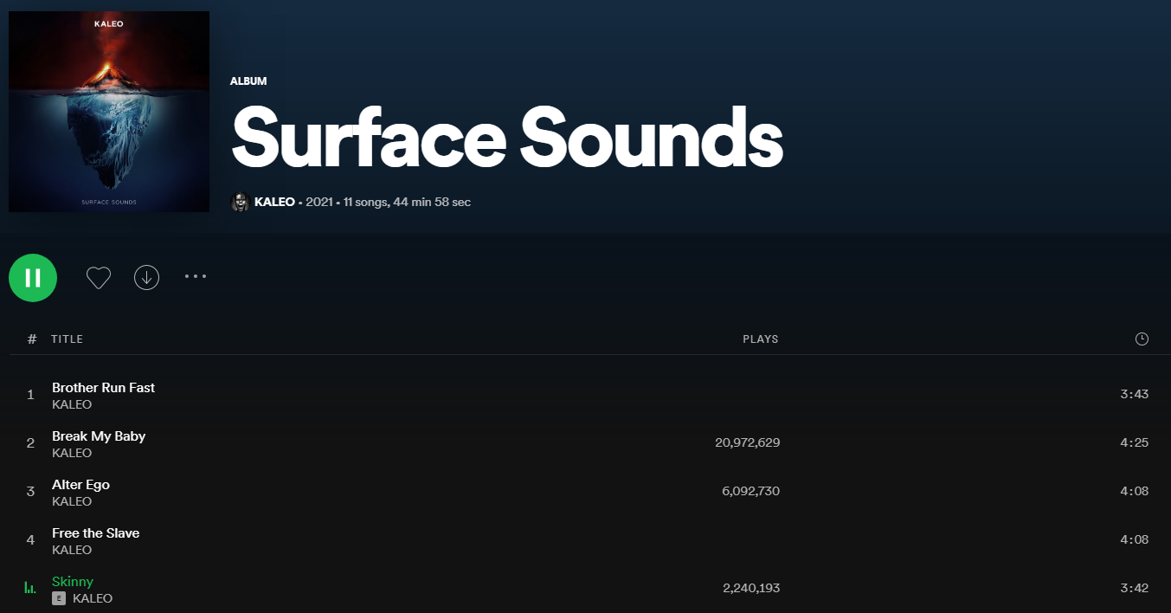Screen dimensions: 1171x613
Task: Open the KALEO artist link under Break My Baby
Action: 72,453
